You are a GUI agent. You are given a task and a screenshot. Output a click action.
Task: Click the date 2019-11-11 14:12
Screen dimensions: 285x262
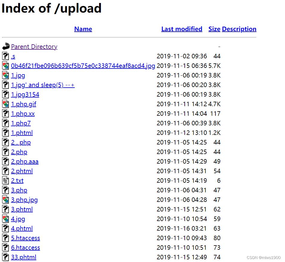182,104
